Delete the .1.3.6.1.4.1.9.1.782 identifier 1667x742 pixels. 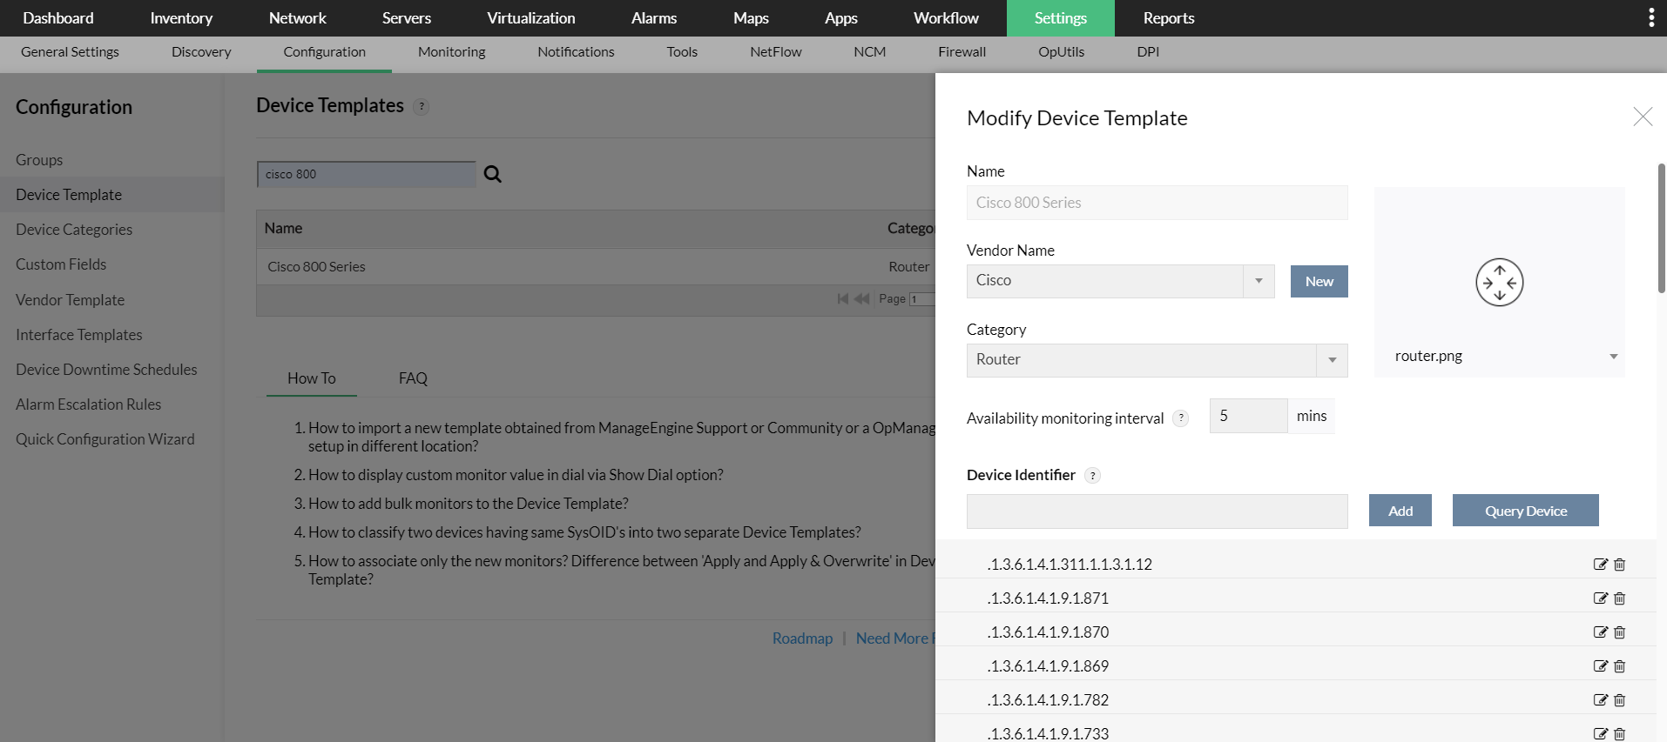tap(1620, 700)
